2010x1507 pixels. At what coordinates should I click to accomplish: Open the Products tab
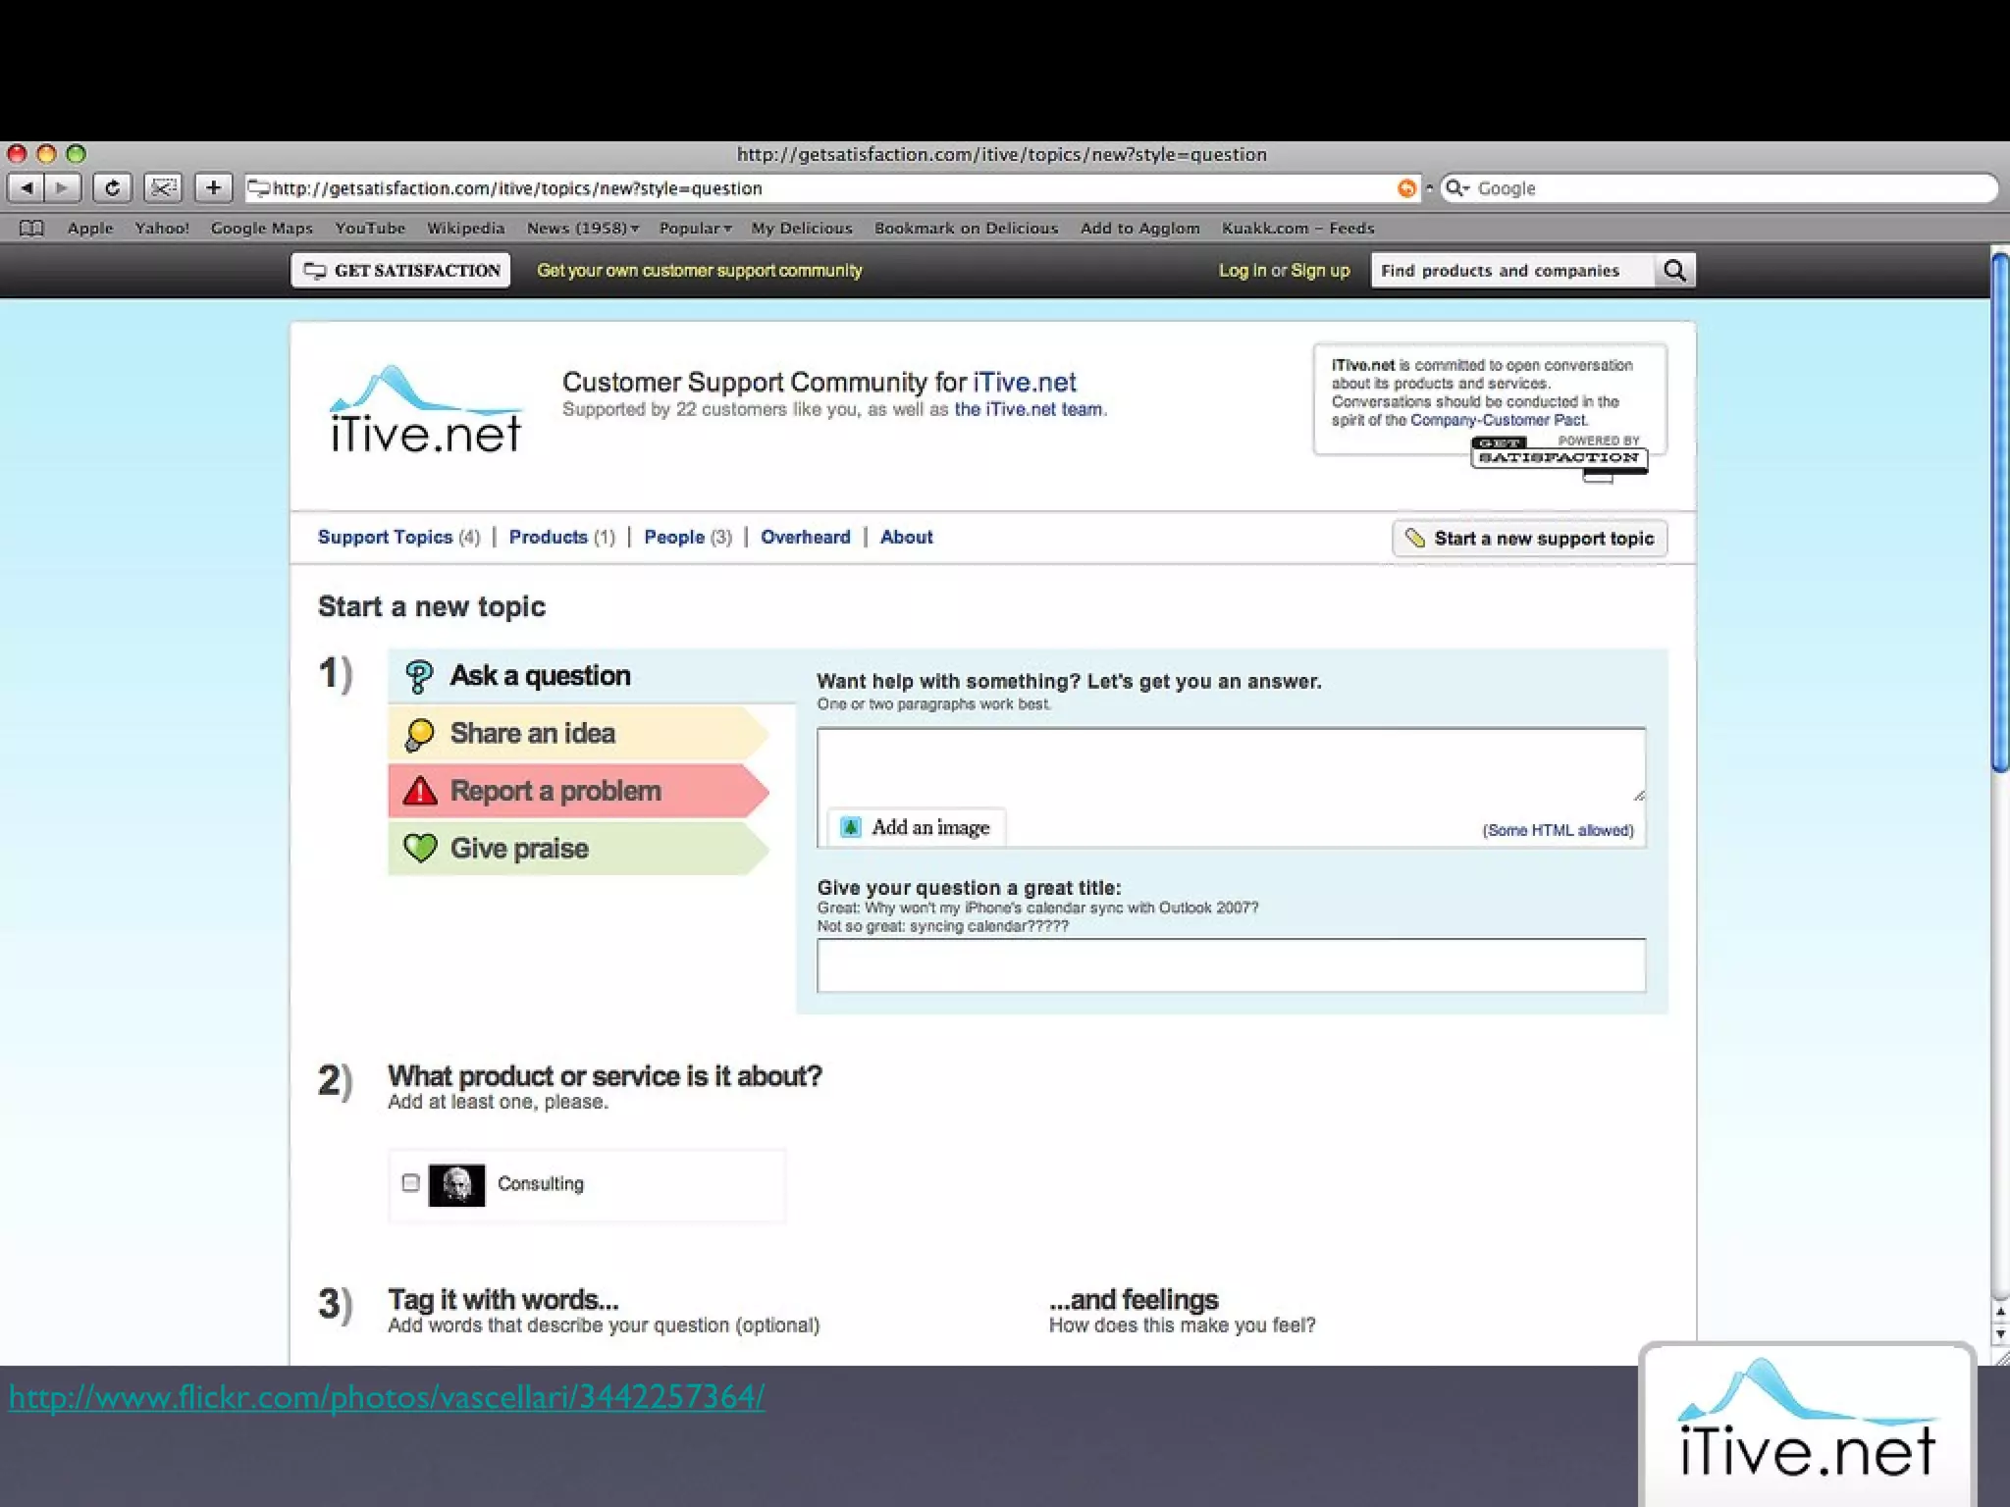pyautogui.click(x=549, y=538)
